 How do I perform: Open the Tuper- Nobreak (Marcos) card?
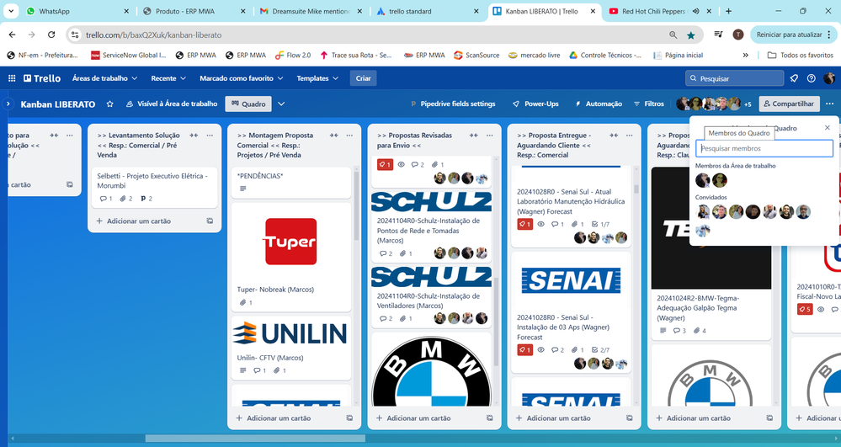[x=291, y=257]
